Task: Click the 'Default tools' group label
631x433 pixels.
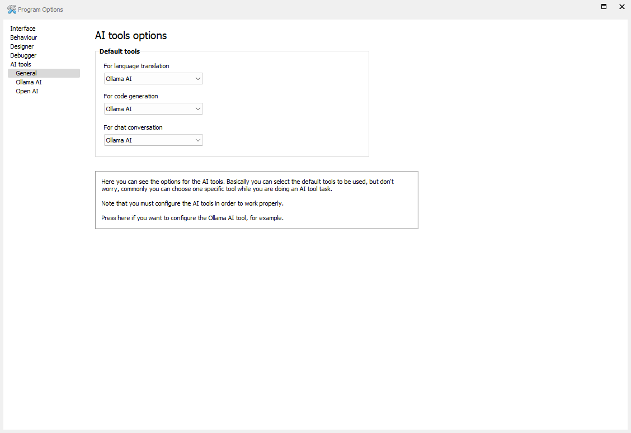Action: [120, 51]
